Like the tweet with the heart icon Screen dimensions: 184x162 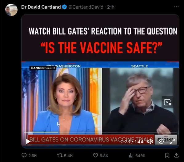pos(95,156)
